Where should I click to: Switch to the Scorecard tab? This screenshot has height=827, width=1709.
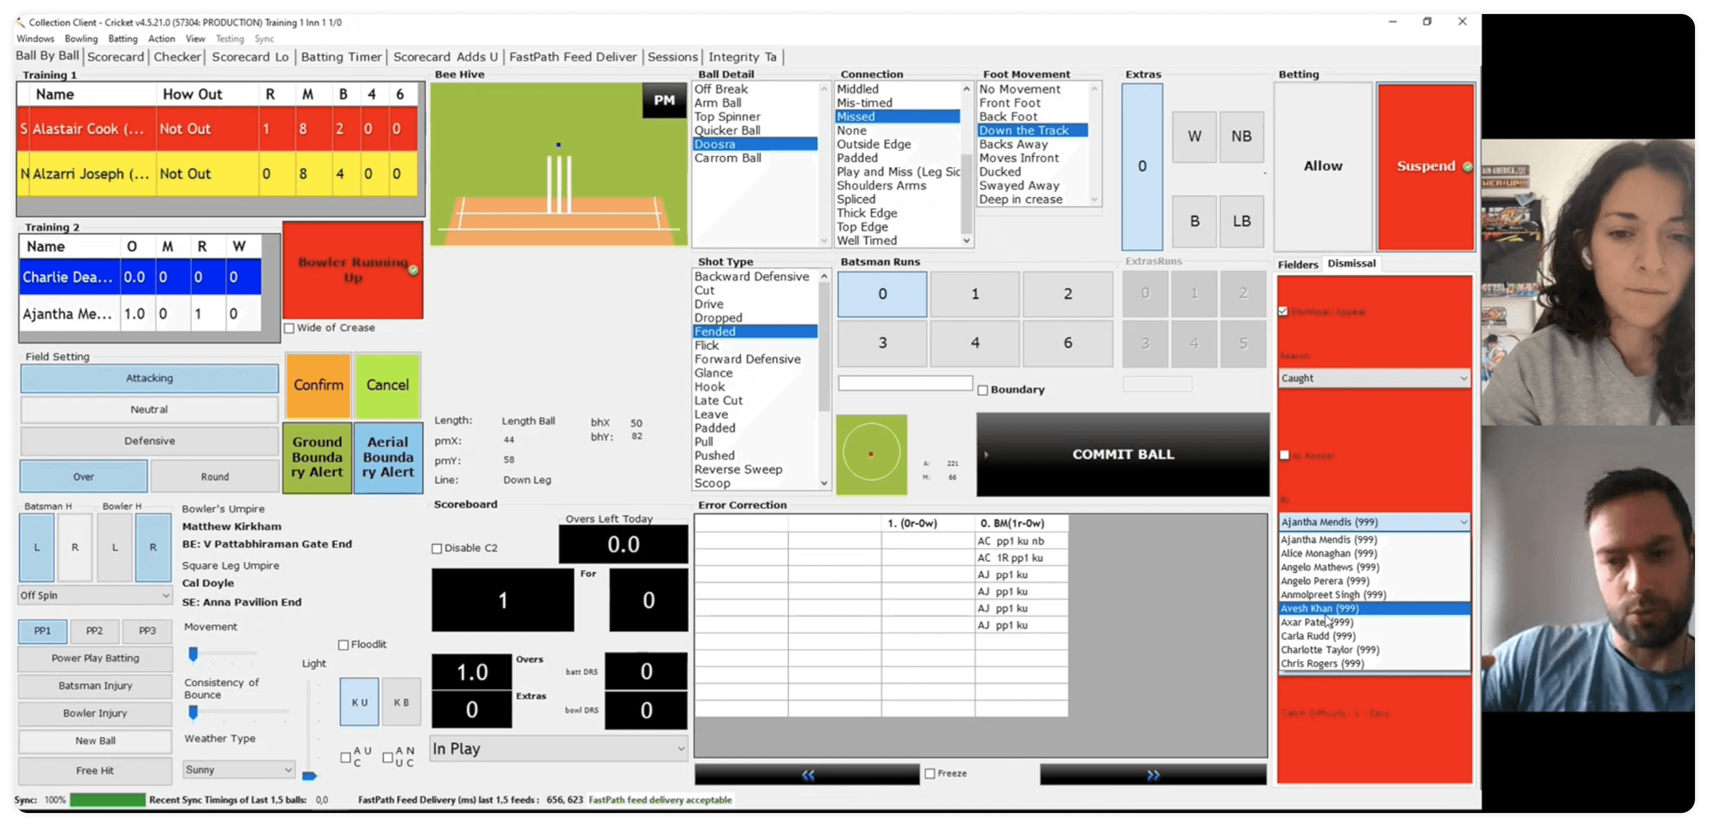(x=115, y=57)
